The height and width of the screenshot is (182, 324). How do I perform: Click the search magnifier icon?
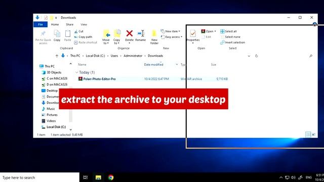coord(311,56)
